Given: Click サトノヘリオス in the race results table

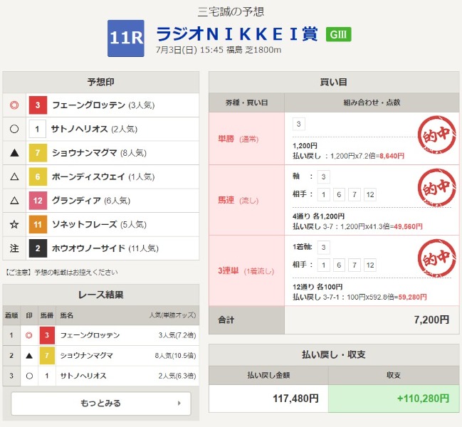Looking at the screenshot, I should coord(83,376).
